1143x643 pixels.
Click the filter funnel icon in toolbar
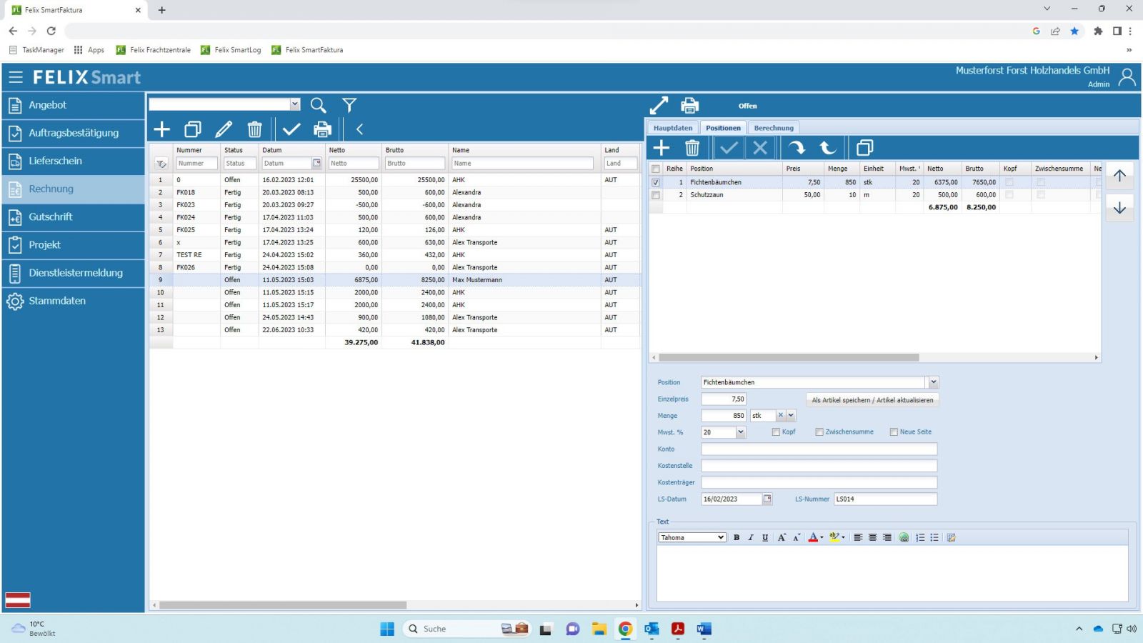[x=349, y=105]
